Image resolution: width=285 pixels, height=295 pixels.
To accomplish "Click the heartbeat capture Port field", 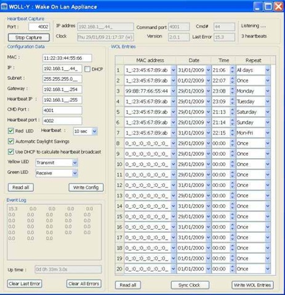I will point(39,26).
